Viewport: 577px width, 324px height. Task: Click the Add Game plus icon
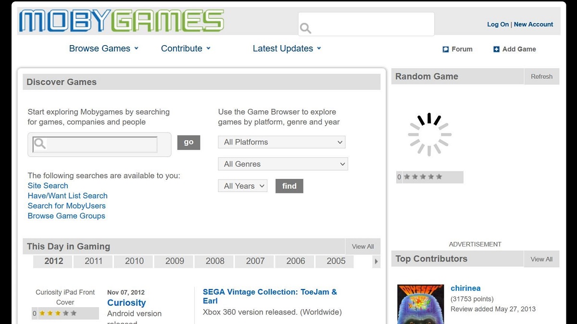(x=496, y=49)
